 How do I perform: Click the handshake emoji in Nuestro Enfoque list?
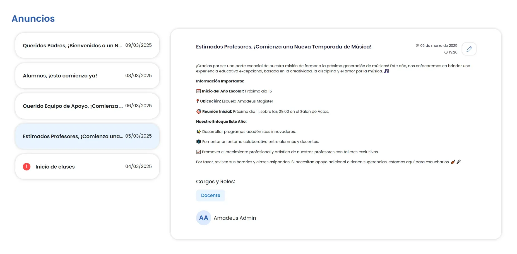pos(198,141)
